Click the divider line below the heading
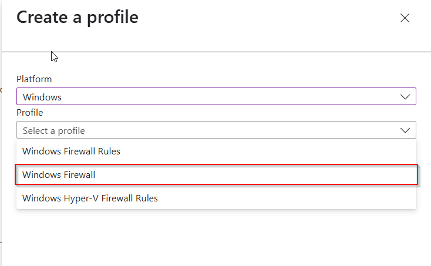 click(x=235, y=52)
